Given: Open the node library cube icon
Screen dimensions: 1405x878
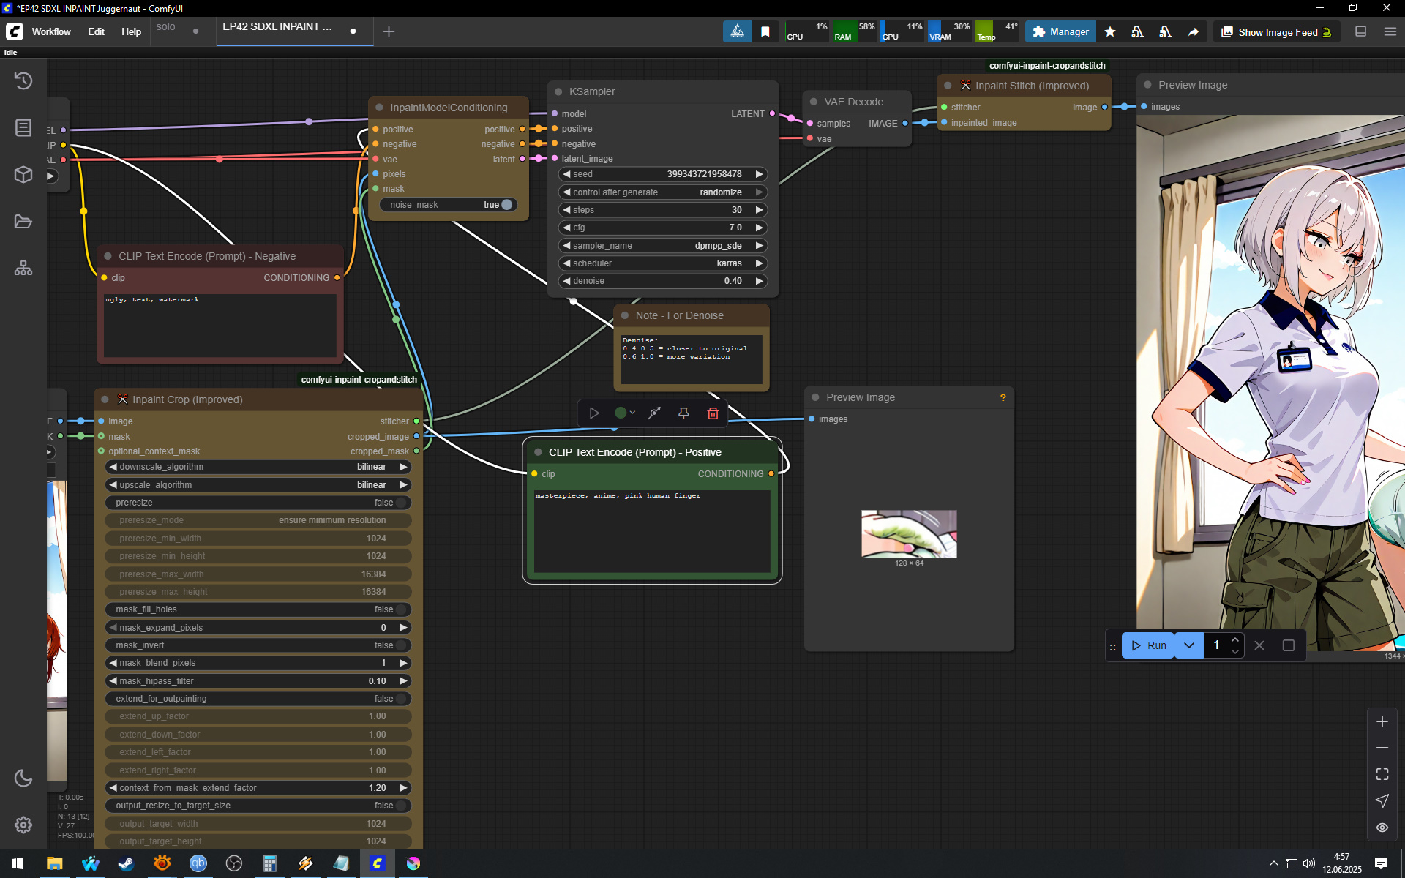Looking at the screenshot, I should [23, 174].
